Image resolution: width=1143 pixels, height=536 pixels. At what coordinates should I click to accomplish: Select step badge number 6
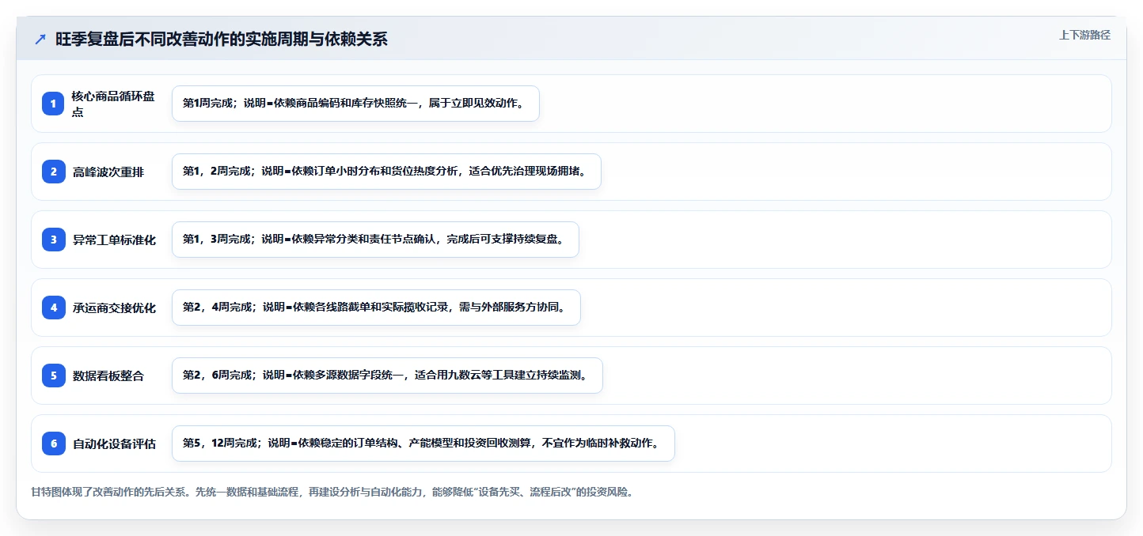(x=53, y=444)
